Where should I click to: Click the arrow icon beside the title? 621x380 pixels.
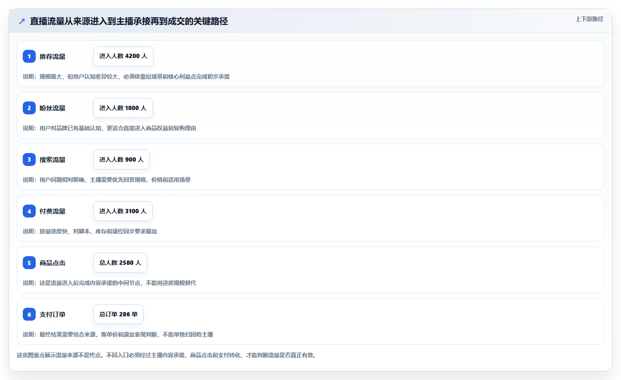pyautogui.click(x=22, y=21)
